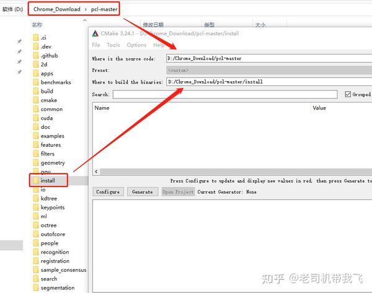Open the .dev folder icon

click(x=36, y=46)
